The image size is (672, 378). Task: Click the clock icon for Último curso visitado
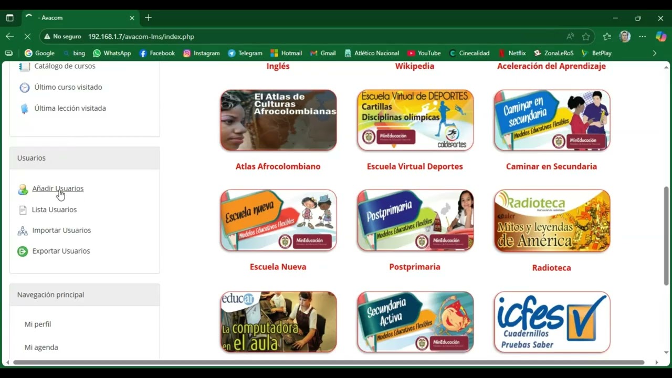click(x=25, y=88)
